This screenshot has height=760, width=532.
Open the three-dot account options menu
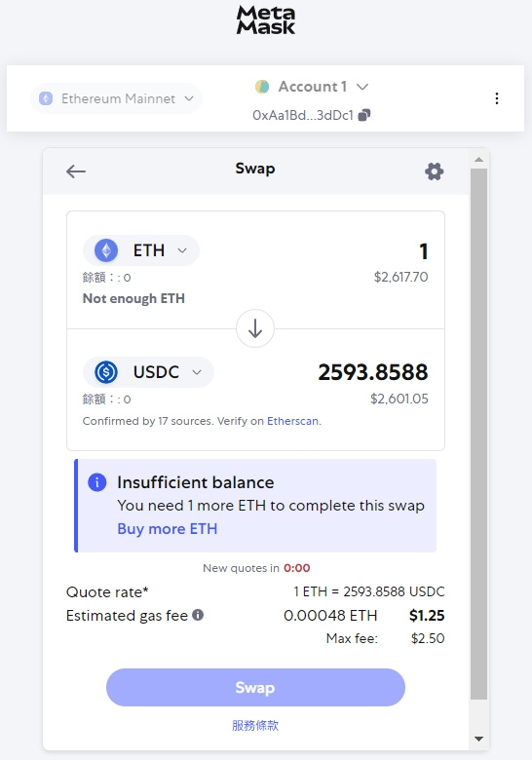click(497, 98)
